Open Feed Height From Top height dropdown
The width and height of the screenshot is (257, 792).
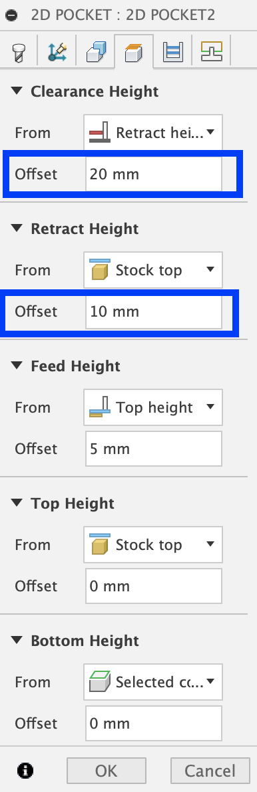click(x=153, y=407)
